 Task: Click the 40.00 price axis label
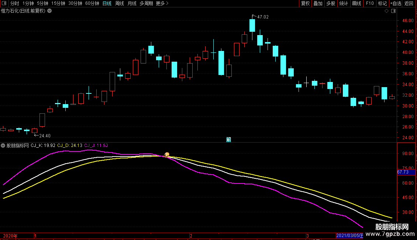click(x=408, y=52)
